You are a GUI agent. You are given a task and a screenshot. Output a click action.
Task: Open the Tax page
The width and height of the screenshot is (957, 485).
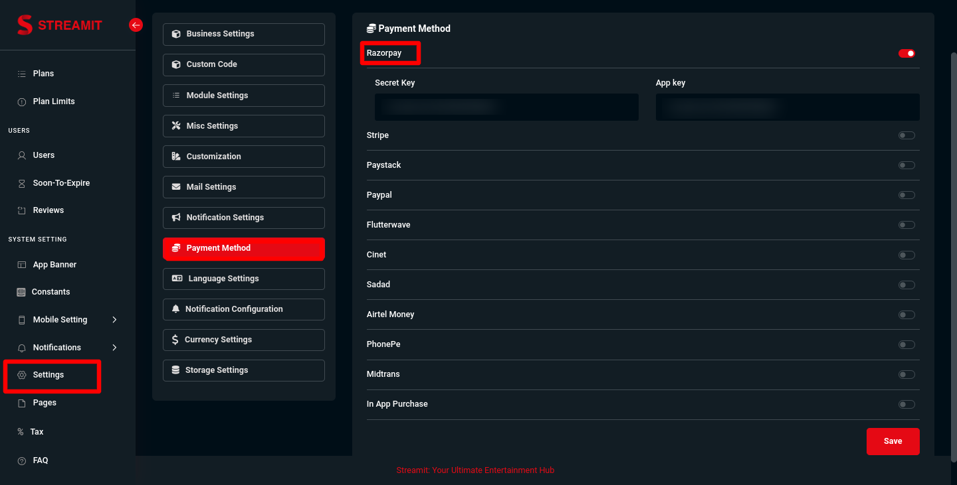[37, 432]
